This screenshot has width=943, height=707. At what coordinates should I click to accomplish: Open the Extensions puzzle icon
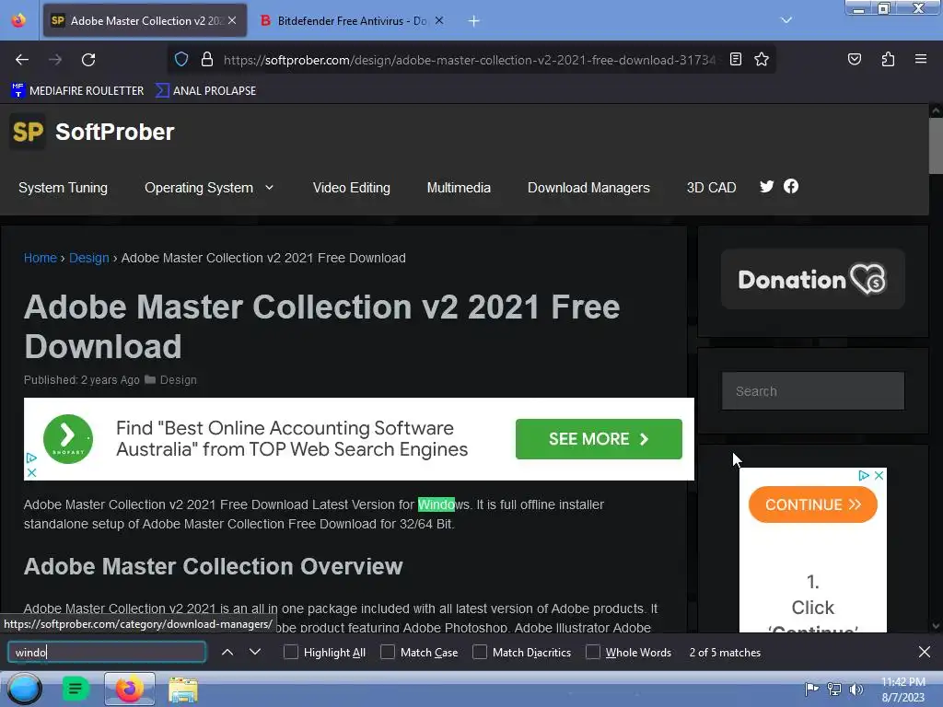click(888, 59)
